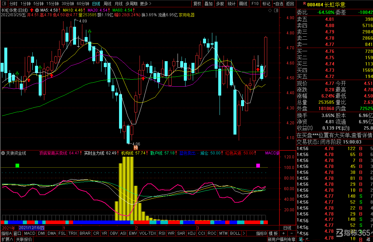Click the 标记 mark button
The height and width of the screenshot is (242, 373).
tap(266, 4)
